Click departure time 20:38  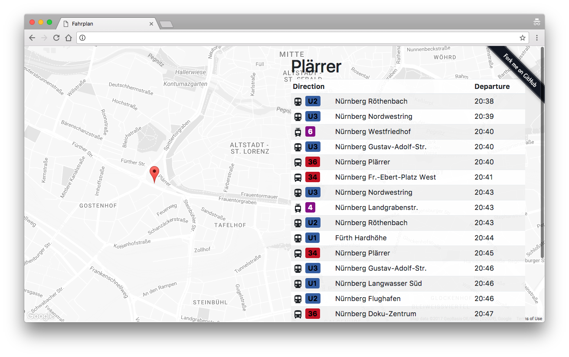pos(484,101)
